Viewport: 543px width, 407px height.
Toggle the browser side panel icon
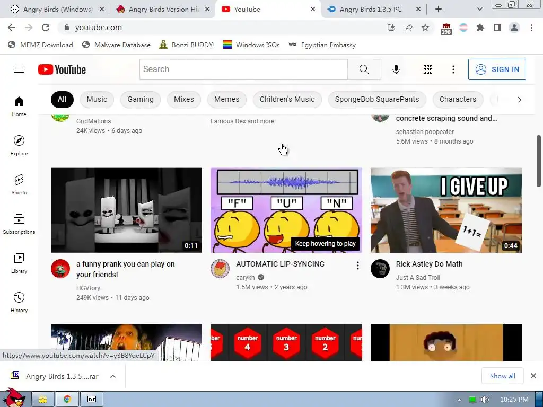click(x=497, y=28)
